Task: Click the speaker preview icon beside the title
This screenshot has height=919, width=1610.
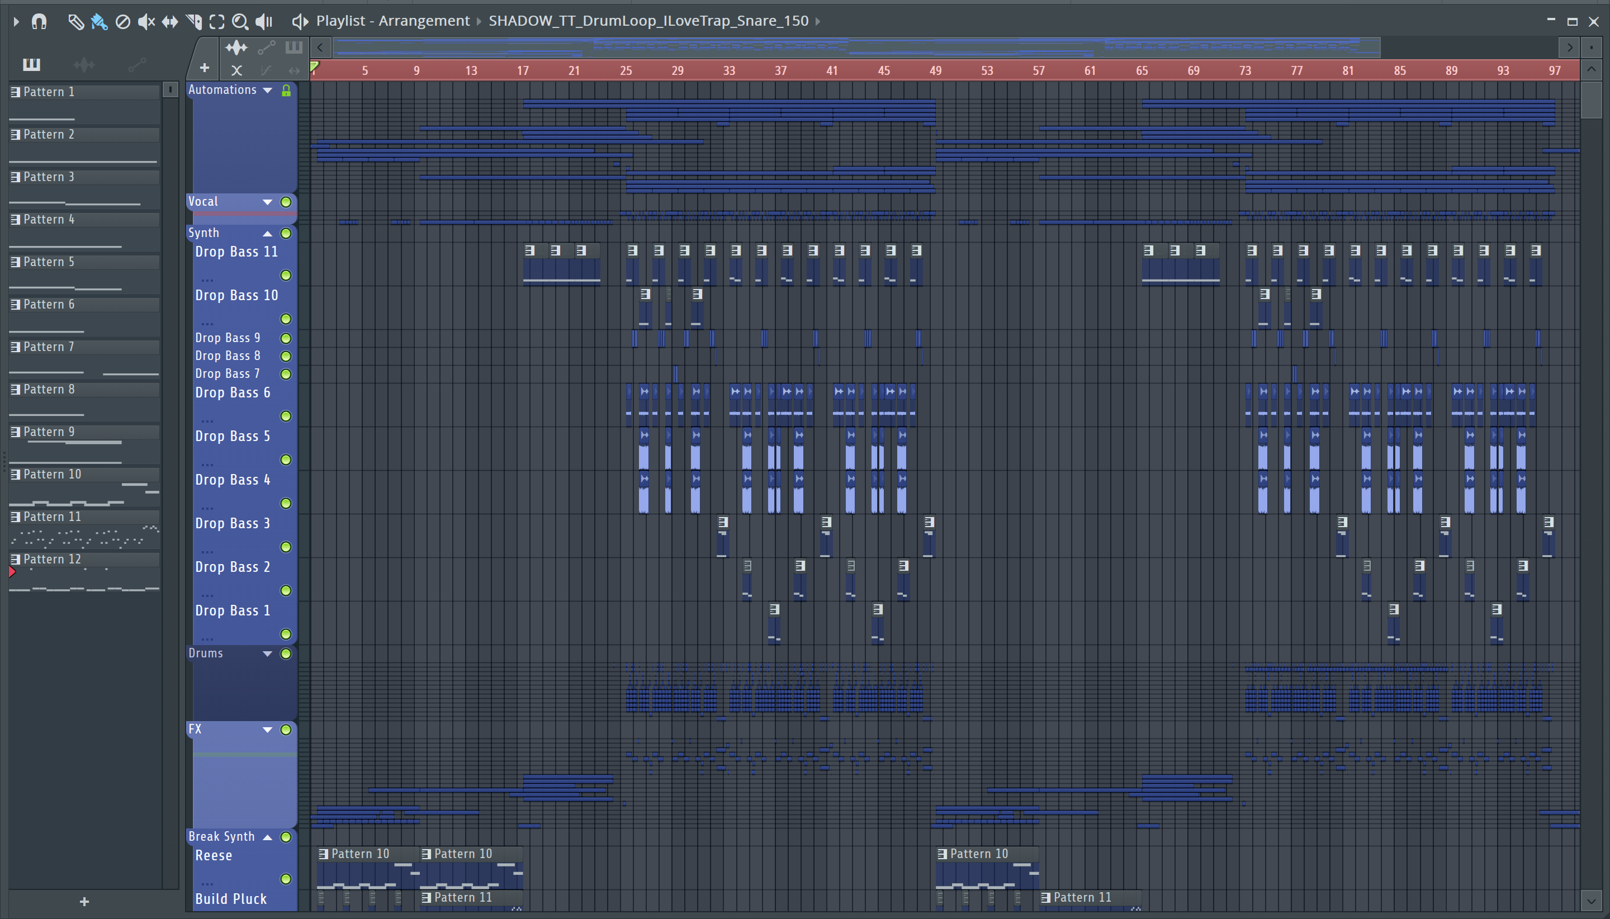Action: point(300,21)
